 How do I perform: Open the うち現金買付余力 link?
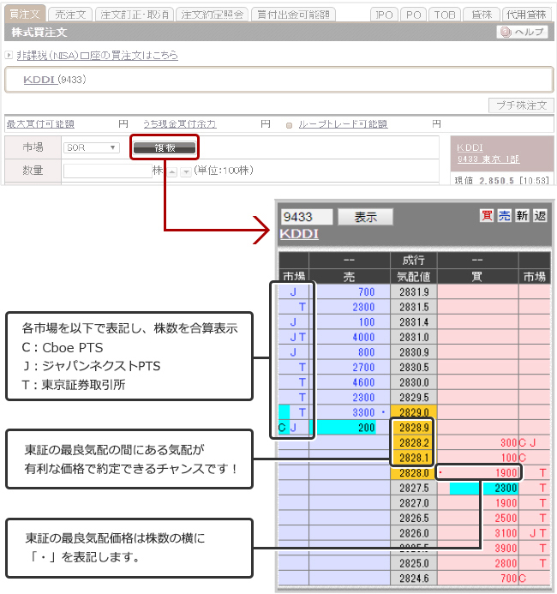(180, 124)
